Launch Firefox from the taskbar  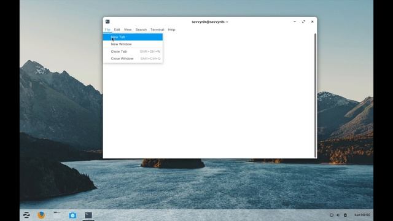(x=41, y=215)
